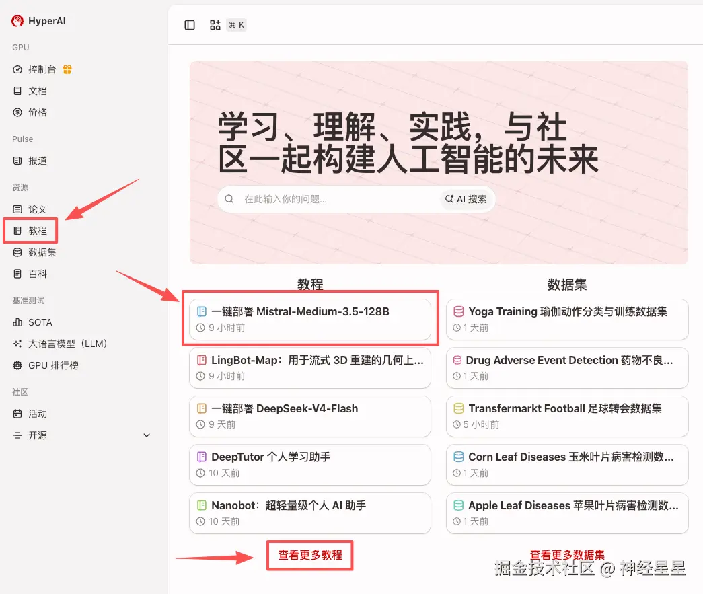Click the green database icon on Apple Leaf card
The image size is (703, 594).
point(459,505)
